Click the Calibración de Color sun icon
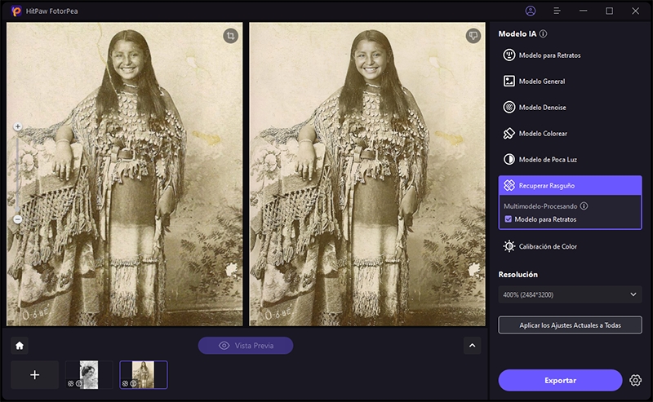653x402 pixels. coord(509,246)
